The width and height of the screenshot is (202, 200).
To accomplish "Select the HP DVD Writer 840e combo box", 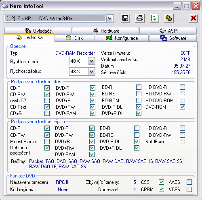I will (x=59, y=18).
